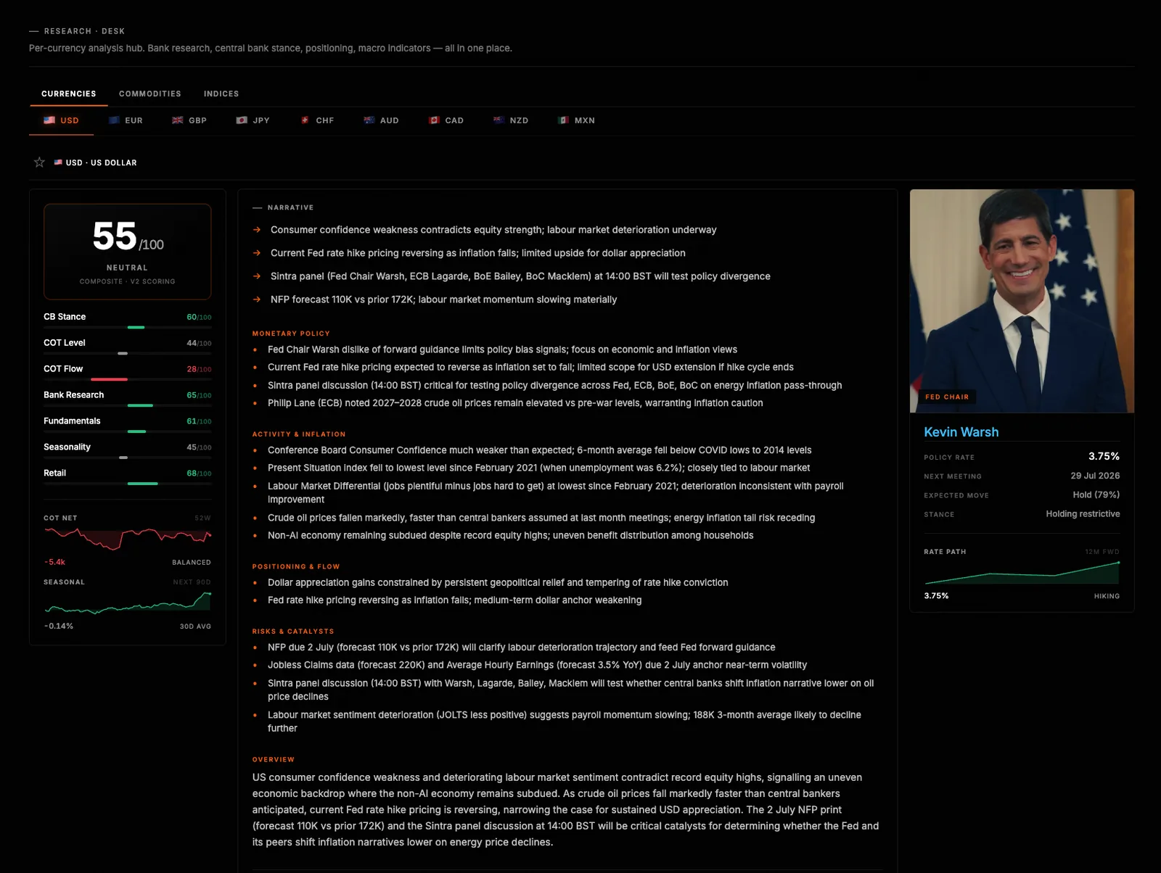Click the Kevin Warsh name link
The image size is (1161, 873).
tap(961, 432)
